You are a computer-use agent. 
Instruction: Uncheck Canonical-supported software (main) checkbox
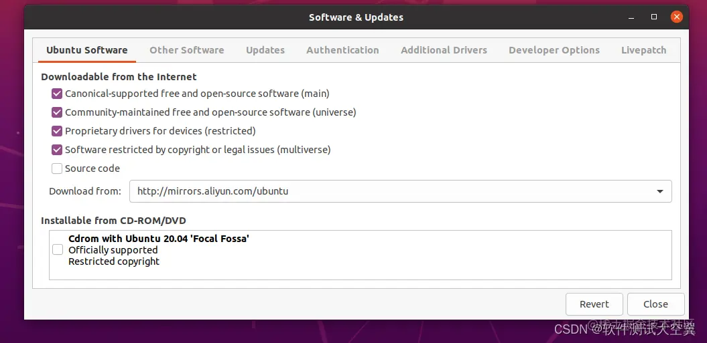pos(57,94)
